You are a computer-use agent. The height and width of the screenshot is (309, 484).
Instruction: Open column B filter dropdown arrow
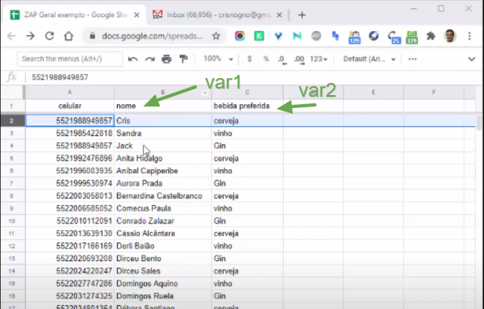click(205, 93)
